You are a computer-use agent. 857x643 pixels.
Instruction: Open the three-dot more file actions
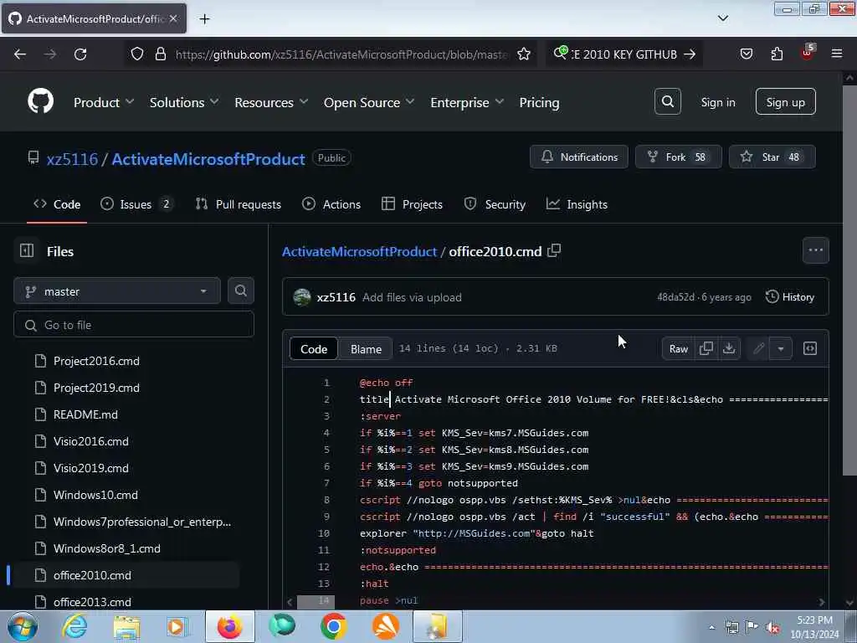click(815, 250)
